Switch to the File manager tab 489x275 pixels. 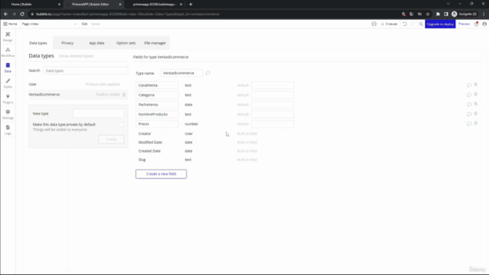pyautogui.click(x=155, y=43)
